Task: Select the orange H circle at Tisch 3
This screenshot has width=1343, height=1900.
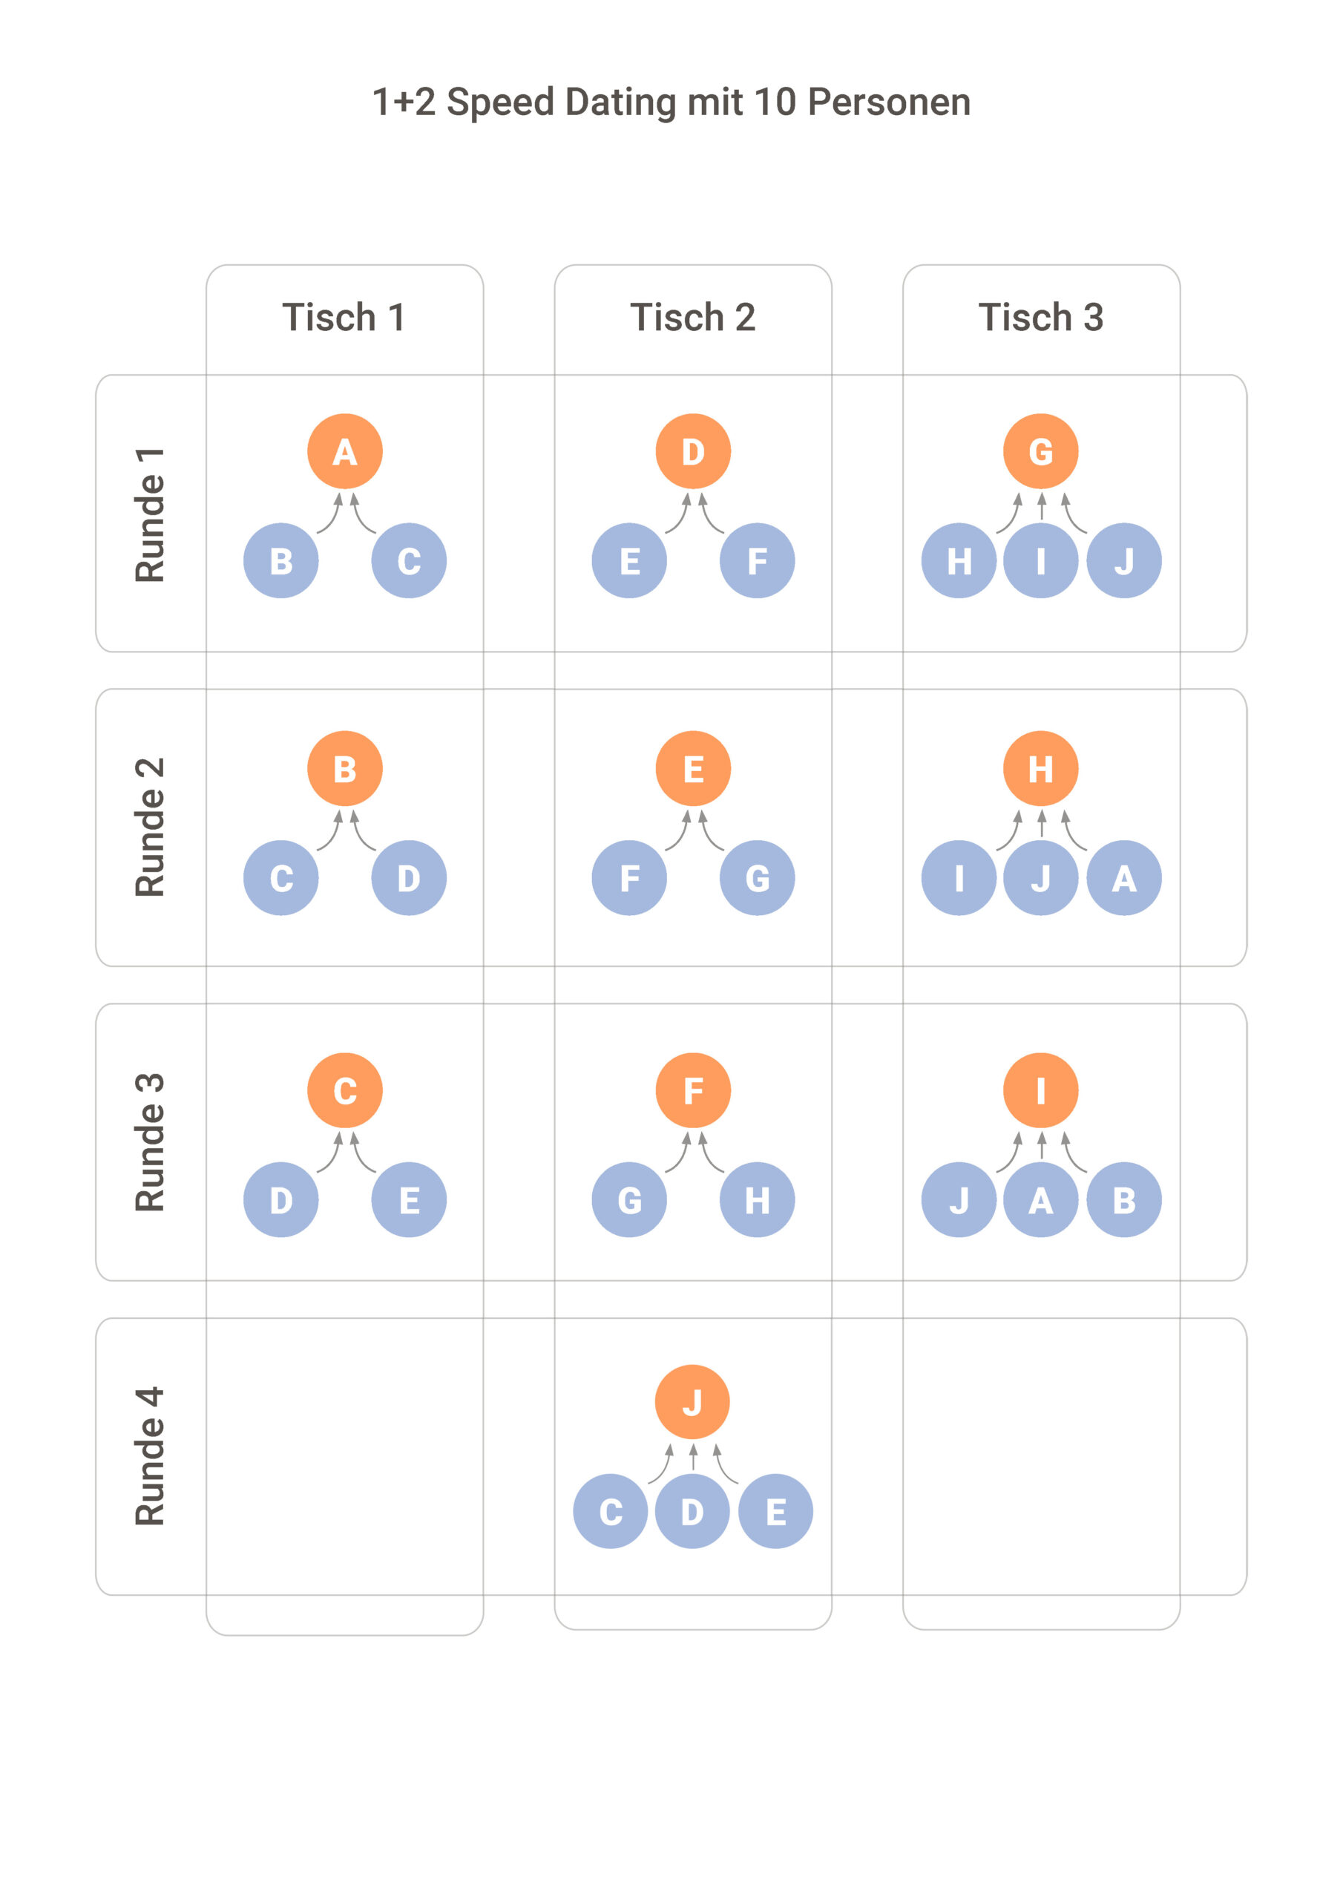Action: point(1040,768)
